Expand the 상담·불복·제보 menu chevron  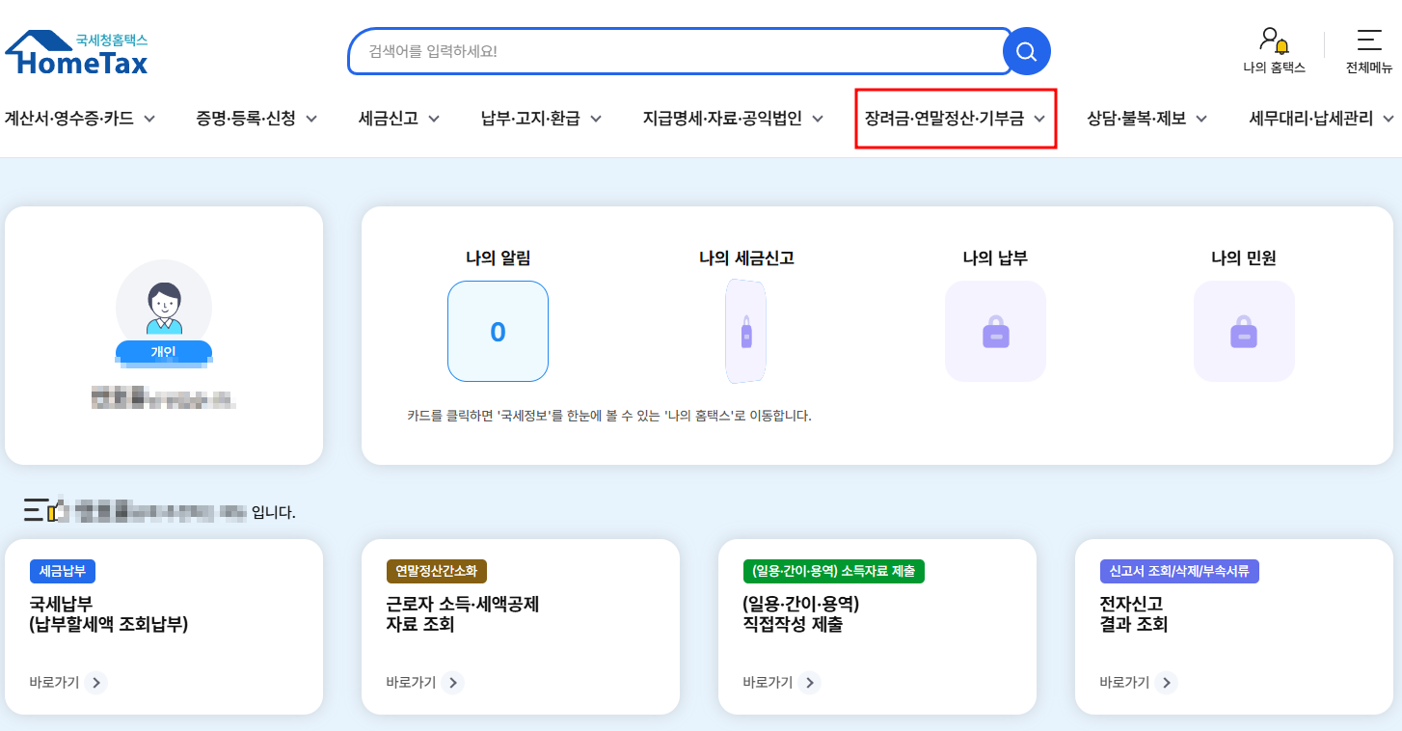(x=1200, y=119)
